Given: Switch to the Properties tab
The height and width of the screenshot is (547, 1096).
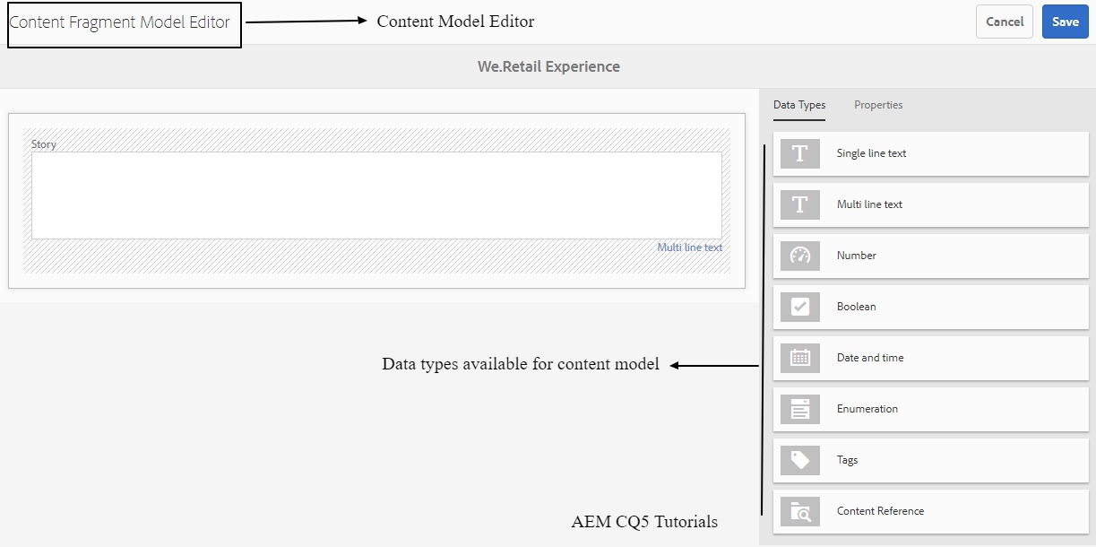Looking at the screenshot, I should pyautogui.click(x=877, y=105).
